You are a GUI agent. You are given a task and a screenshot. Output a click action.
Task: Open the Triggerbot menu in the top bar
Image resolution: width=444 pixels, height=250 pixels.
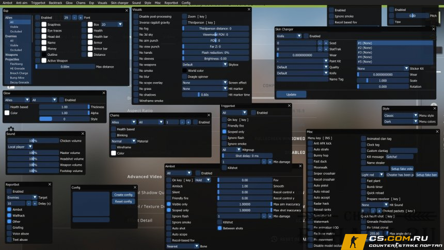click(x=38, y=3)
